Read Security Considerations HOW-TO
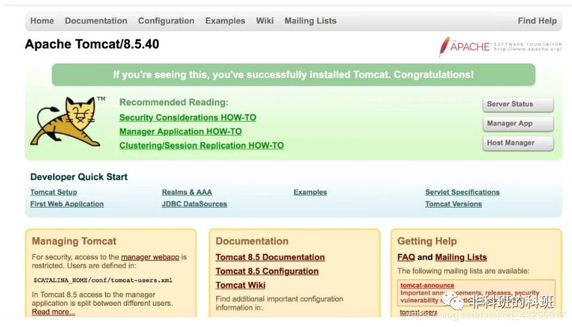 coord(187,117)
